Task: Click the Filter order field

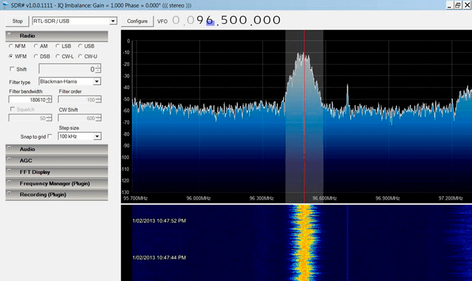Action: [77, 99]
